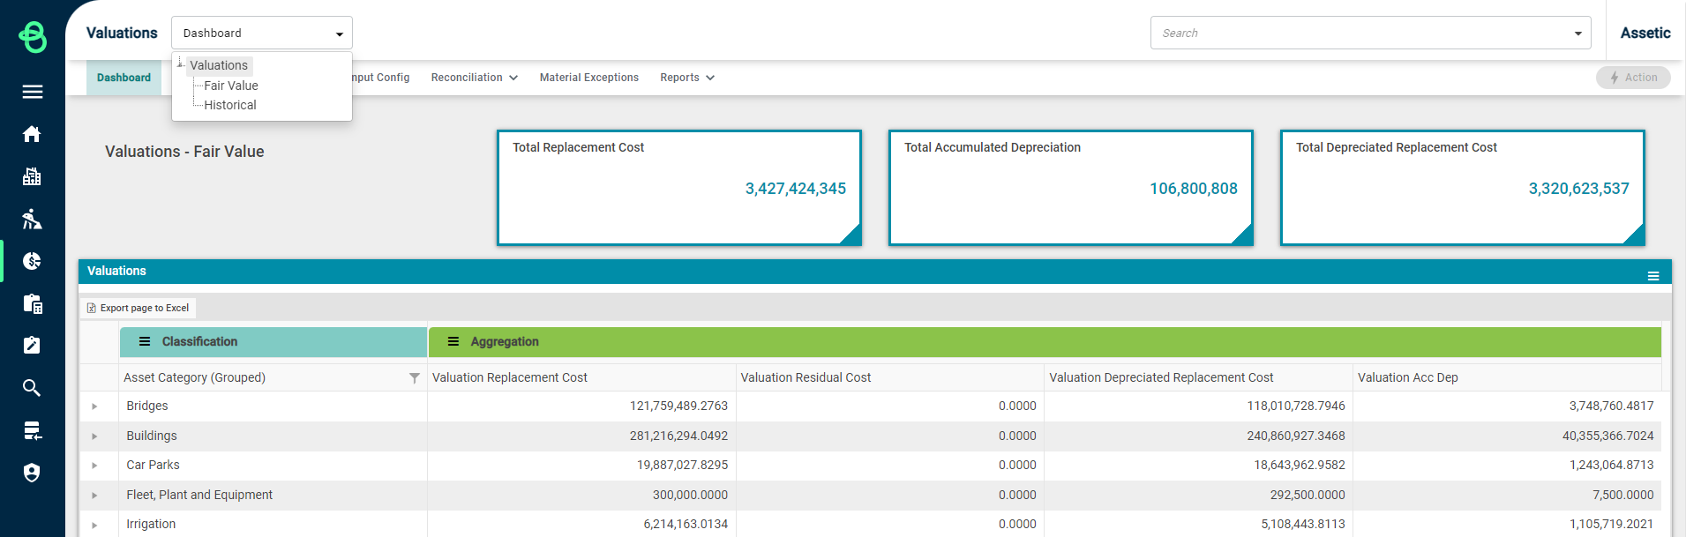Choose Historical from the valuations tree

(229, 105)
